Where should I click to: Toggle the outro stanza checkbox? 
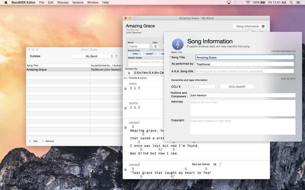click(125, 108)
